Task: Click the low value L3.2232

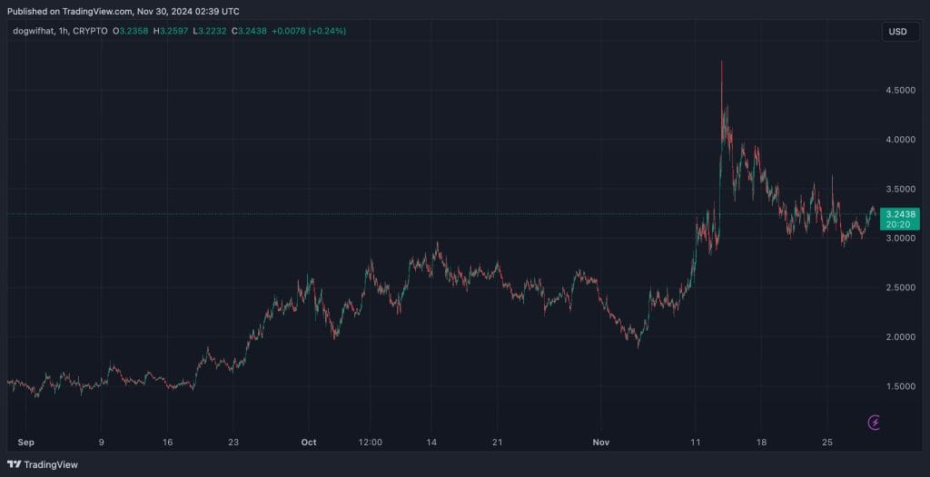Action: [212, 31]
